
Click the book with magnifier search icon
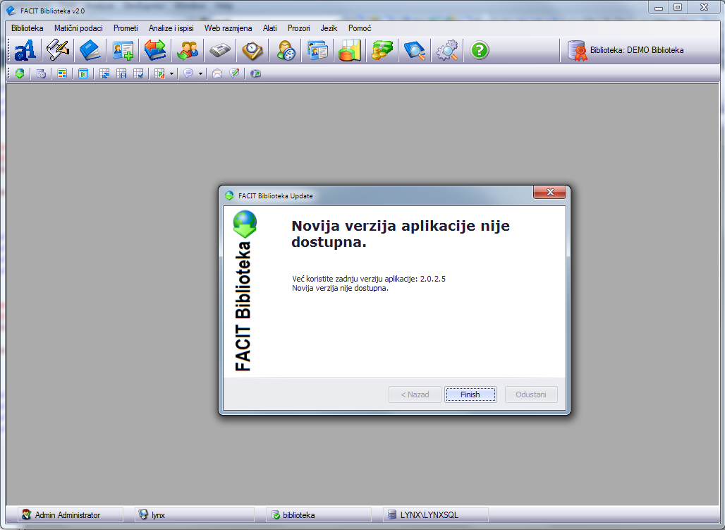coord(415,50)
